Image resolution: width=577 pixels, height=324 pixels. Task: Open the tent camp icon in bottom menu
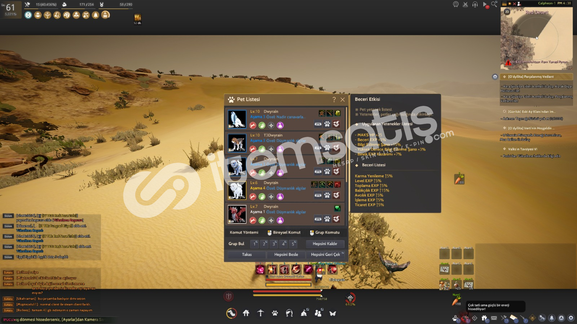(304, 313)
